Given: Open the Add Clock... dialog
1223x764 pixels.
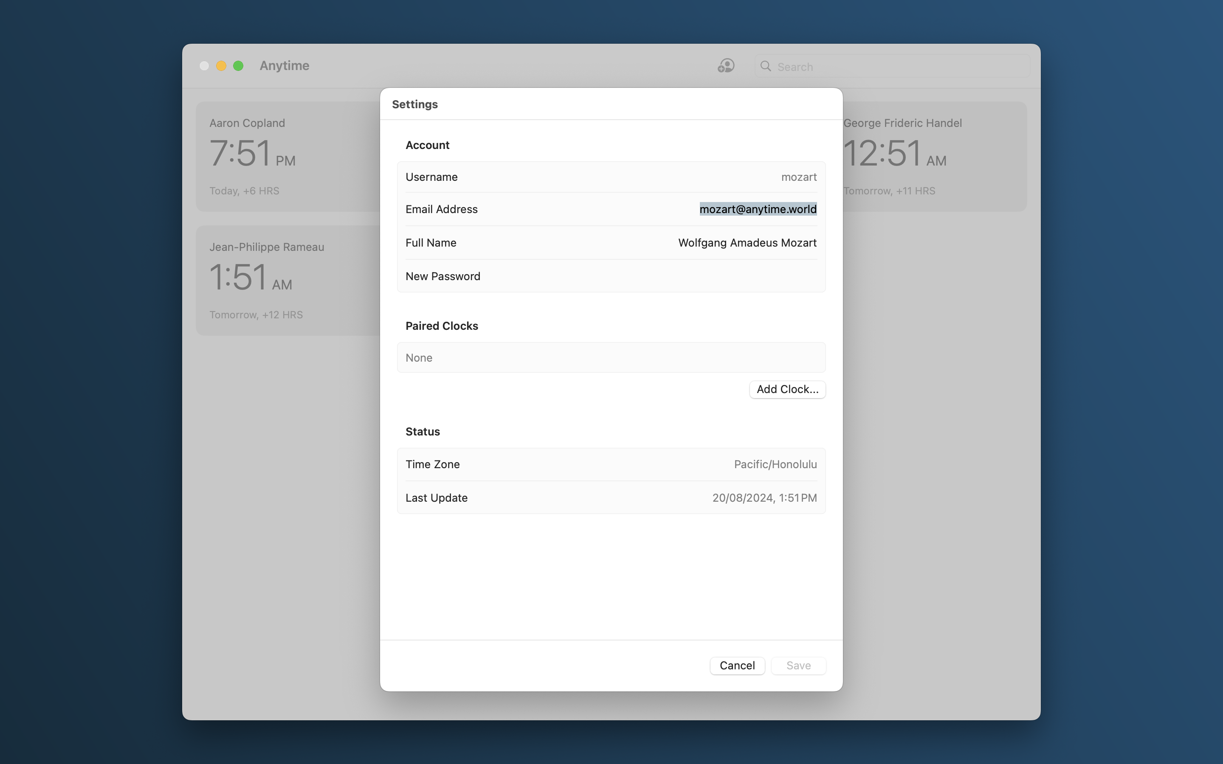Looking at the screenshot, I should click(x=787, y=389).
